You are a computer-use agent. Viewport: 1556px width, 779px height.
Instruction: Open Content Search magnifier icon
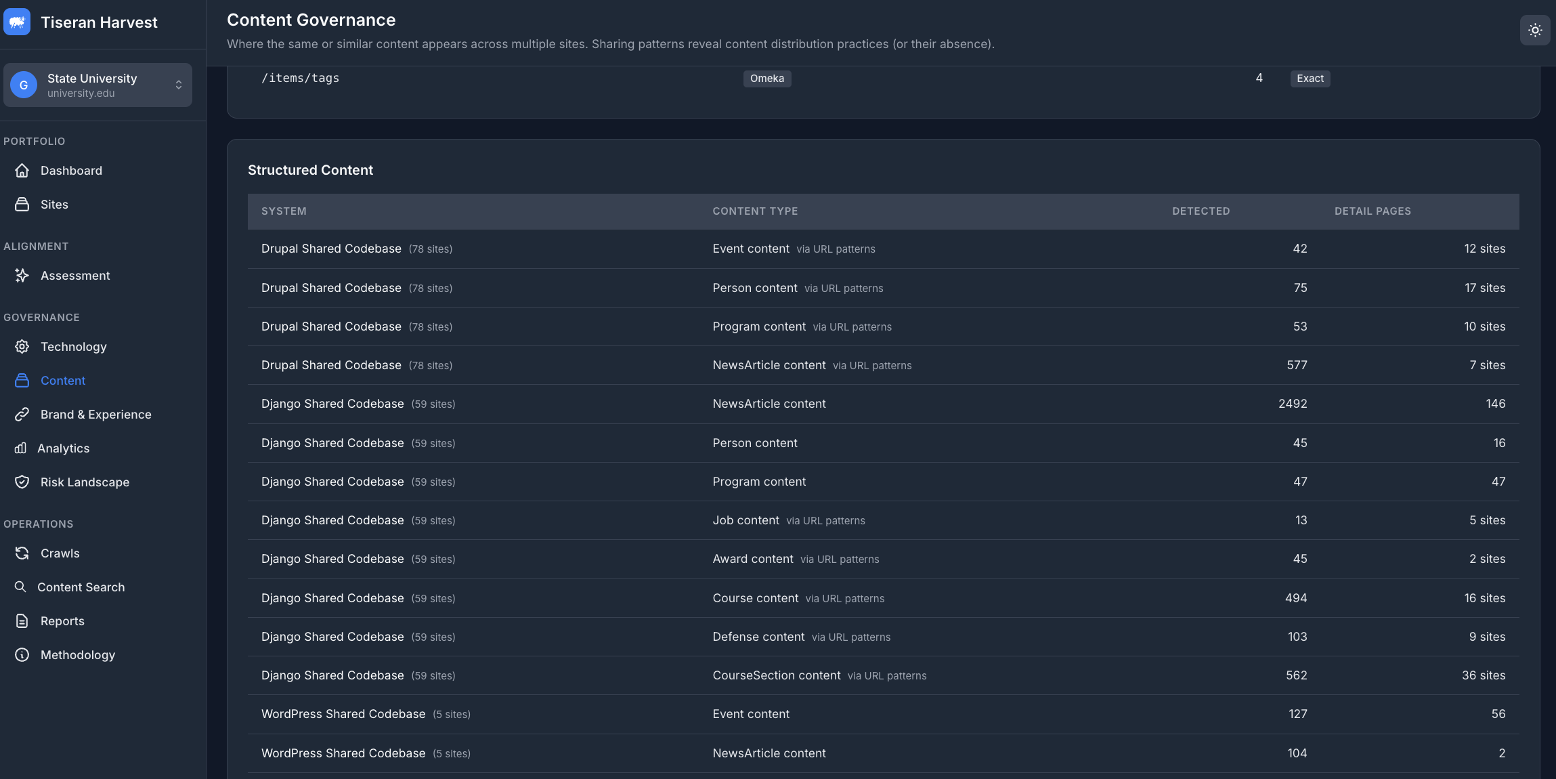pos(20,587)
